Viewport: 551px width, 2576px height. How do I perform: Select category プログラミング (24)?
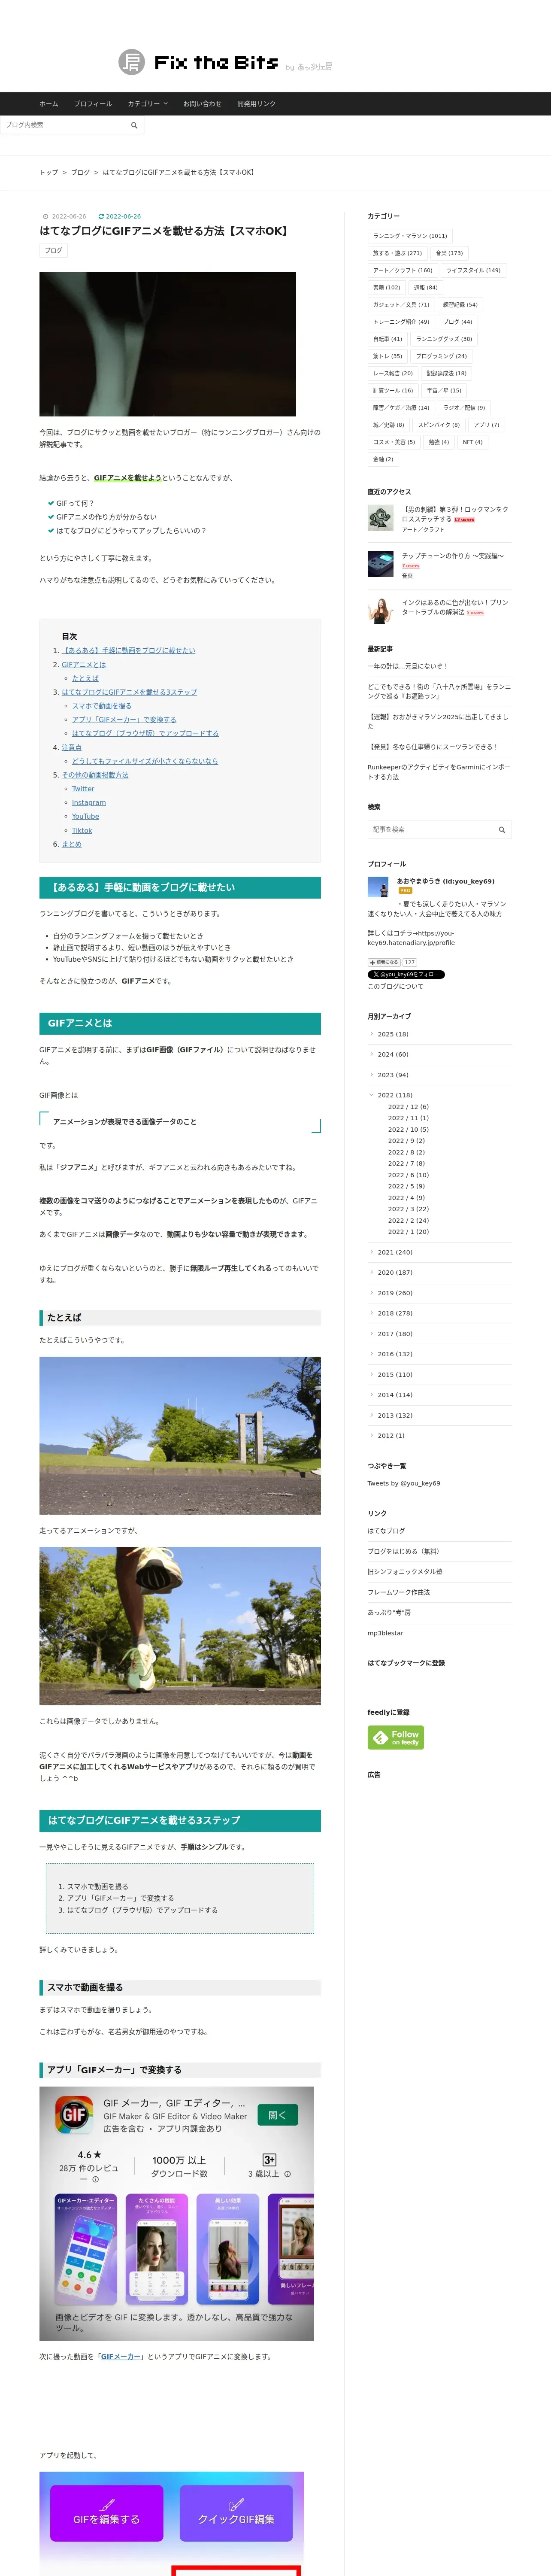tap(441, 356)
